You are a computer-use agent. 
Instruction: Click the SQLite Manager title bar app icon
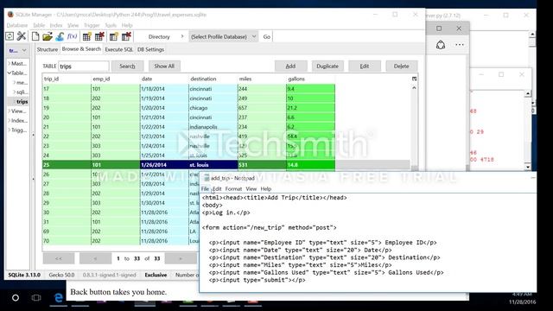click(10, 15)
